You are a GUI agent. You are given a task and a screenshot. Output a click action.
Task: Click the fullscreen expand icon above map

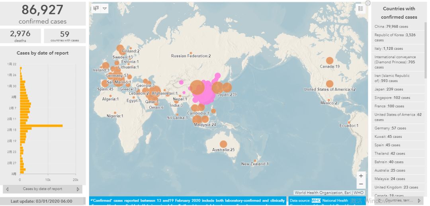pos(368,3)
